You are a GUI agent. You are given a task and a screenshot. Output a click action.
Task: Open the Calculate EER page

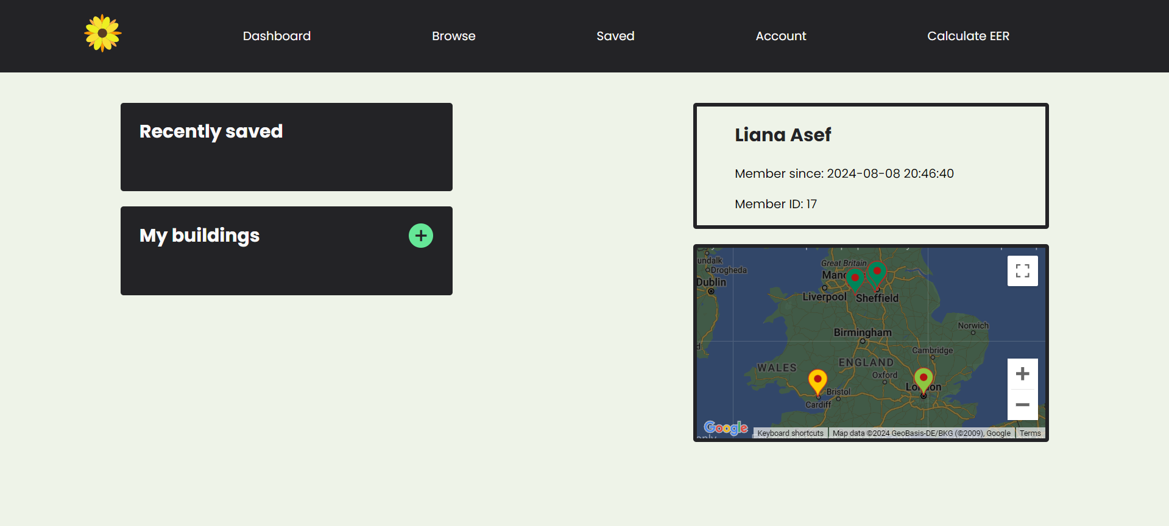coord(968,36)
